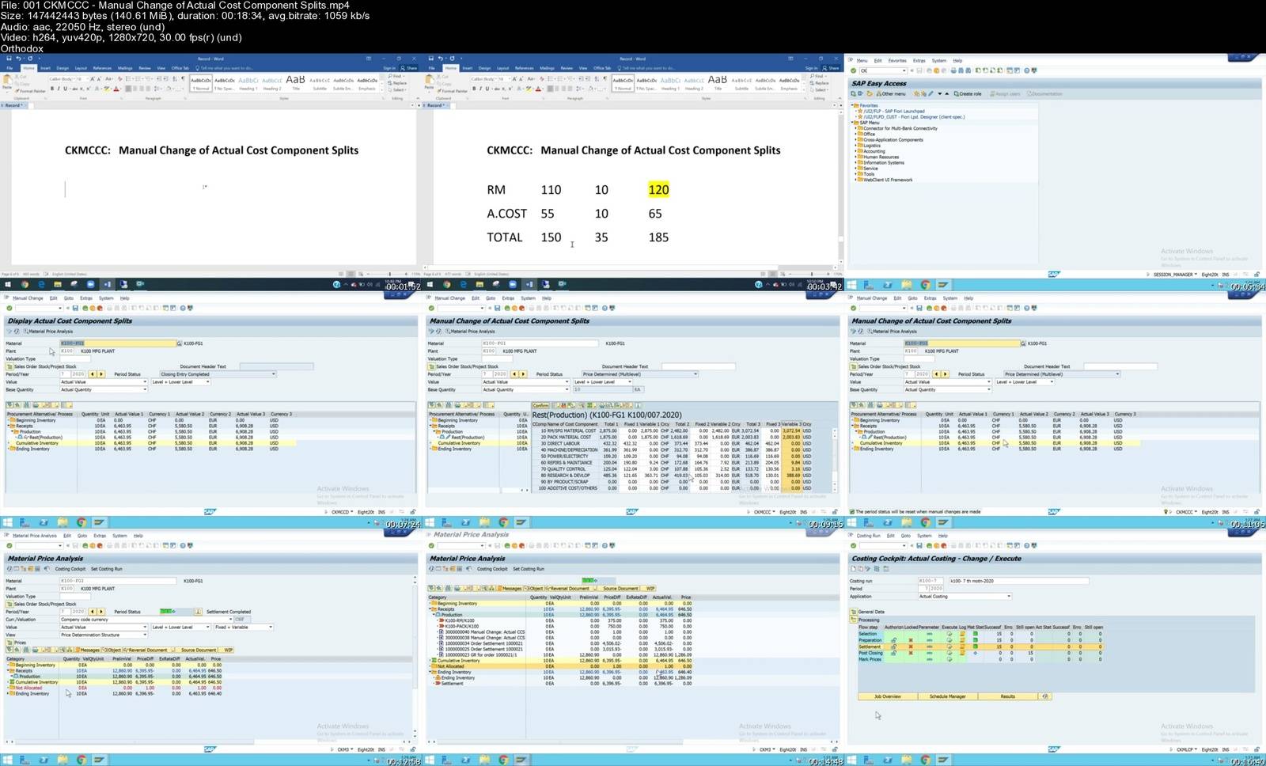Open Insert tab in first Word thumbnail
Viewport: 1266px width, 766px height.
(x=45, y=68)
